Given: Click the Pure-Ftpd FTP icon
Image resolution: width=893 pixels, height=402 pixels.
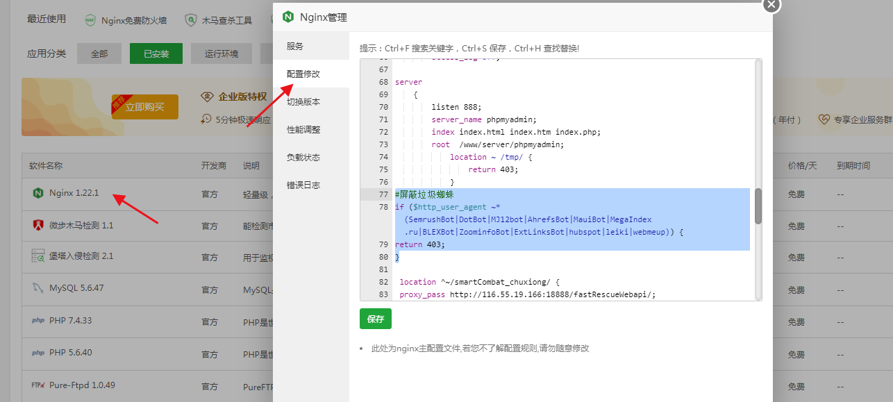Looking at the screenshot, I should tap(38, 385).
